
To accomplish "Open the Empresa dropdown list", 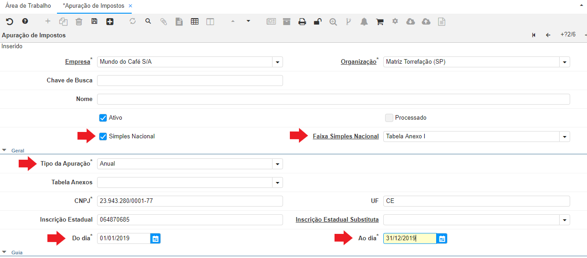I will (x=278, y=62).
